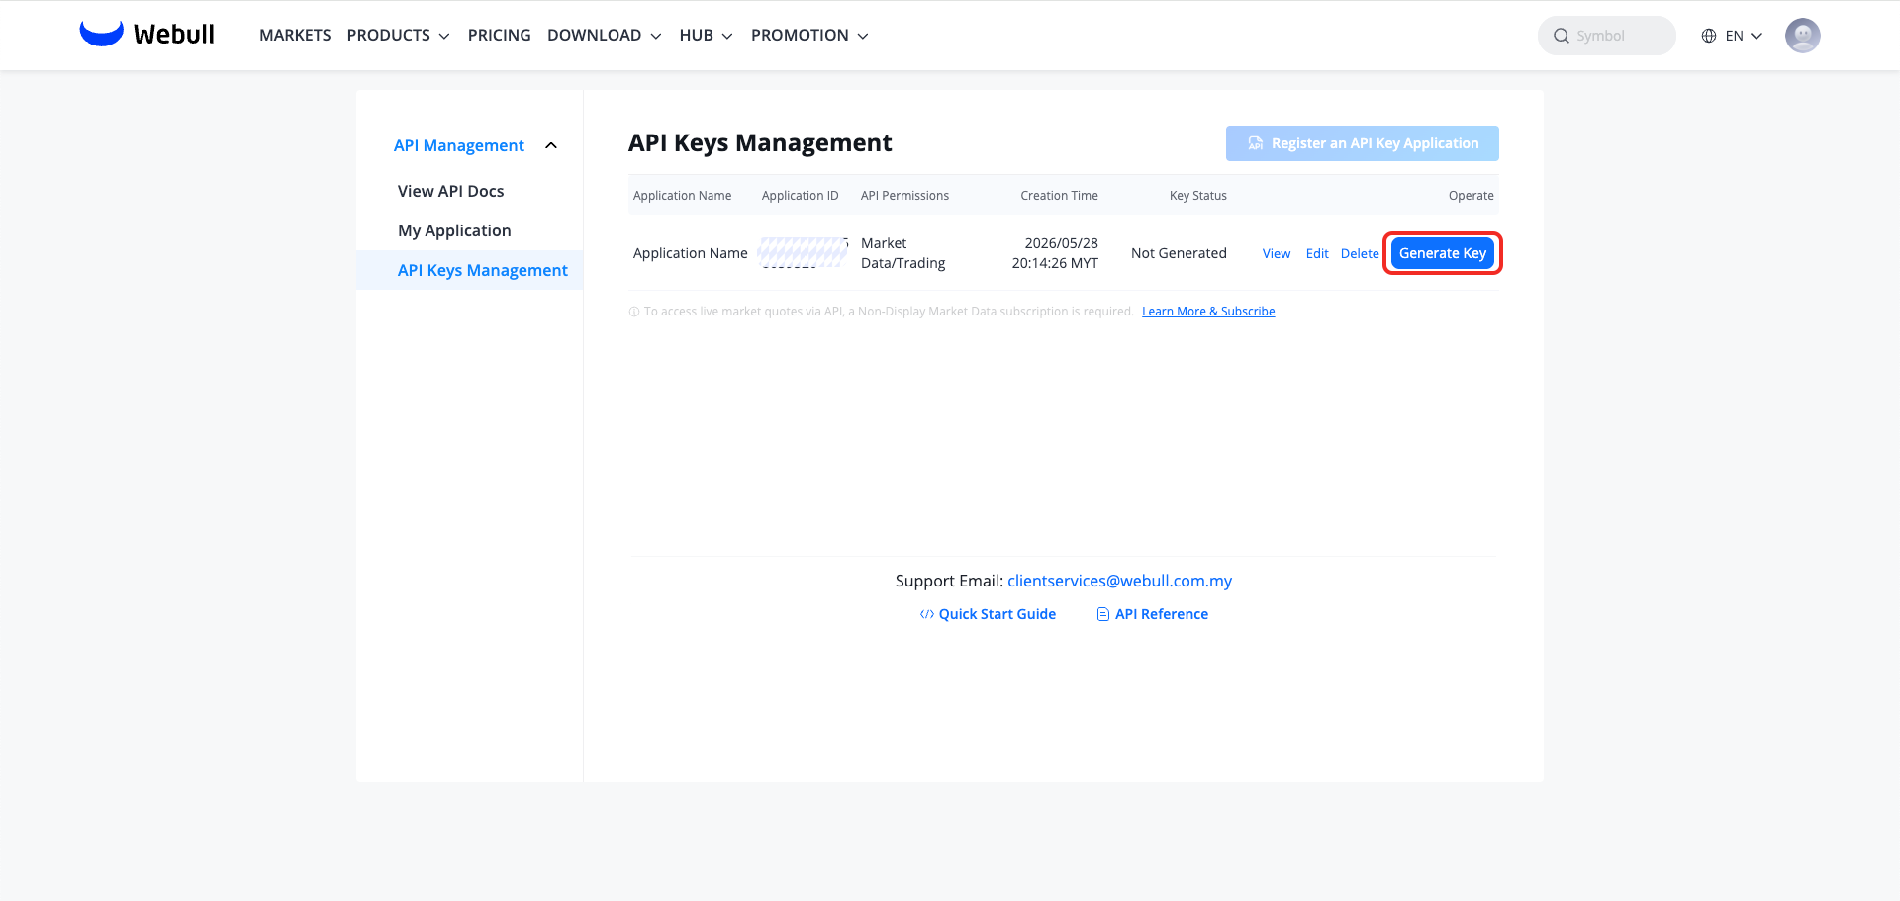The image size is (1900, 901).
Task: Click the clientservices@webull.com.my email link
Action: (x=1119, y=581)
